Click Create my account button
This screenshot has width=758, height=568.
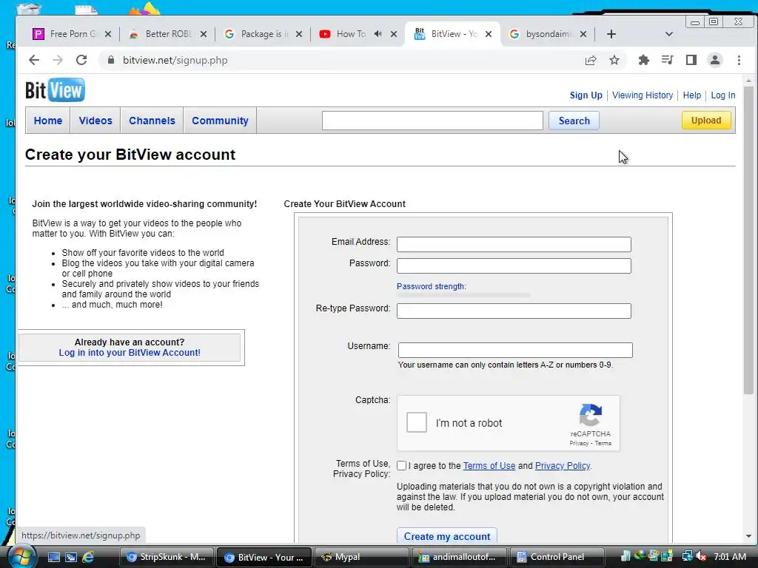[x=446, y=536]
